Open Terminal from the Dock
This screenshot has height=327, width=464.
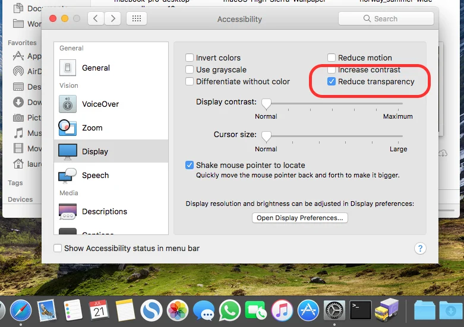pyautogui.click(x=361, y=310)
